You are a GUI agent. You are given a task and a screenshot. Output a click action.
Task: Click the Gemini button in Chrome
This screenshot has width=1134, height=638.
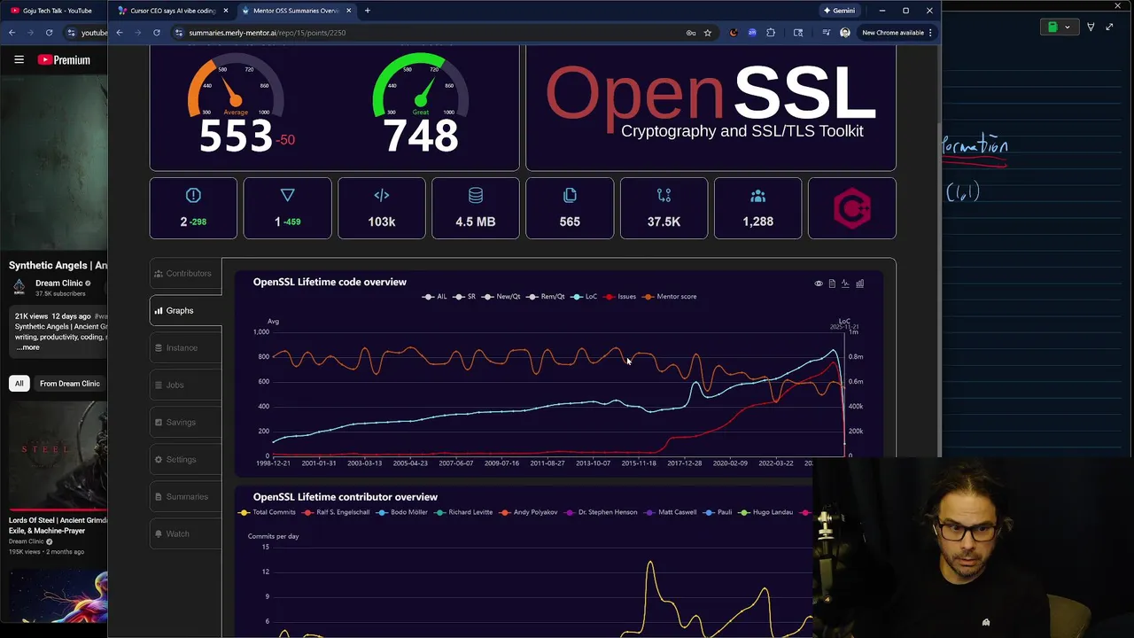point(839,11)
